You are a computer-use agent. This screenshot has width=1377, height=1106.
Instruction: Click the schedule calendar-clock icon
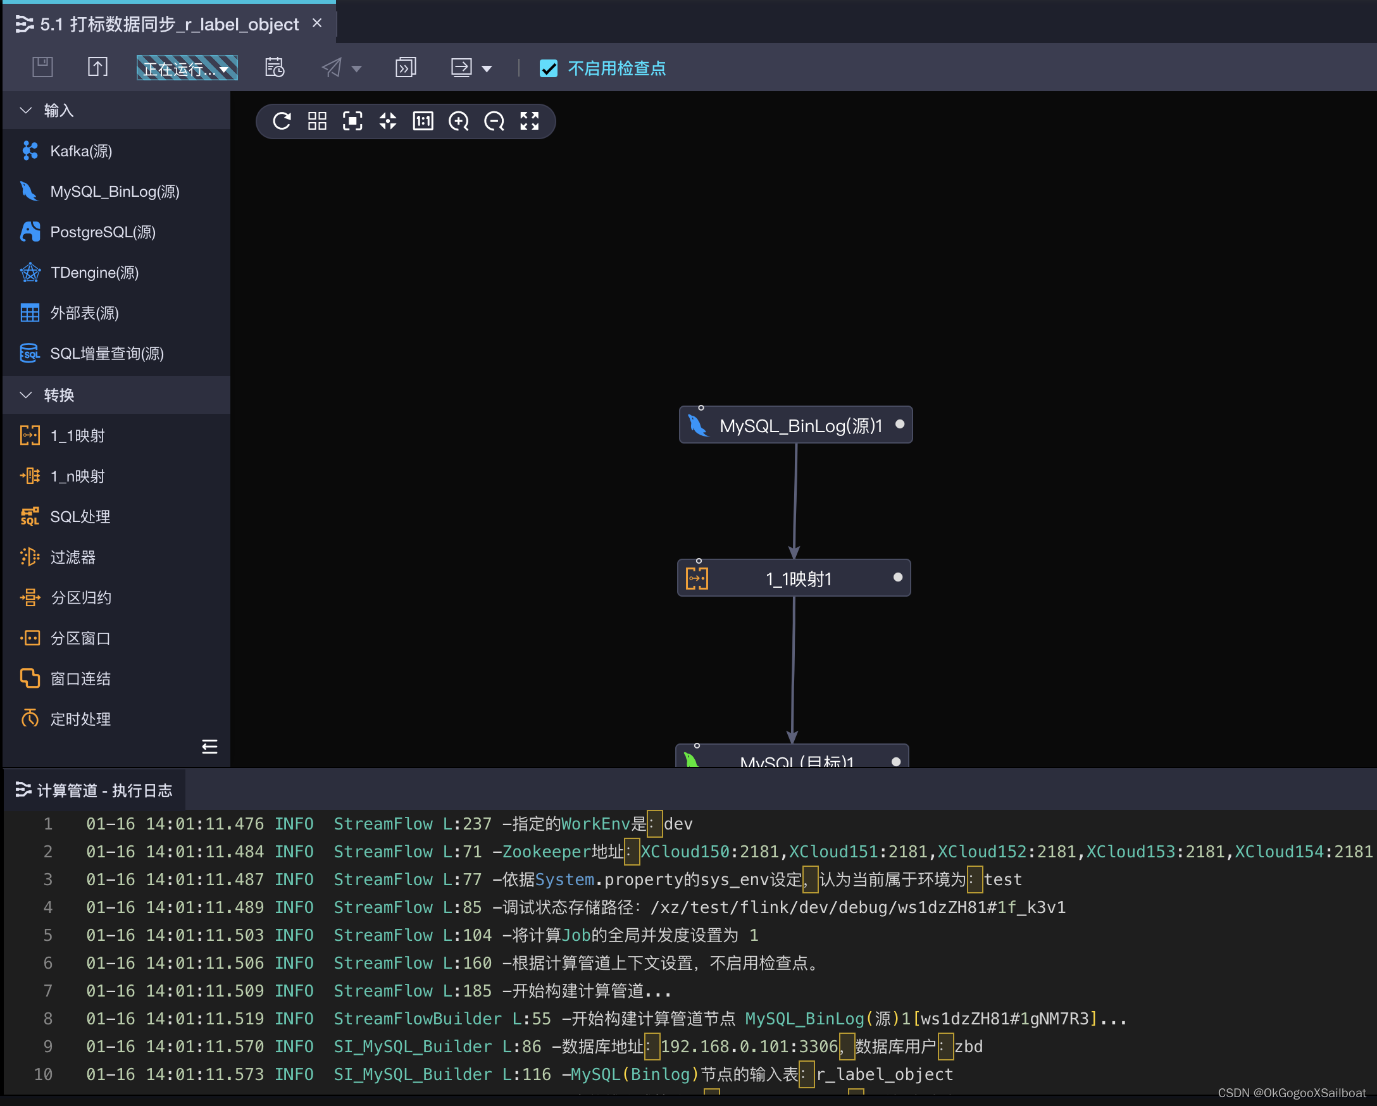(x=275, y=67)
